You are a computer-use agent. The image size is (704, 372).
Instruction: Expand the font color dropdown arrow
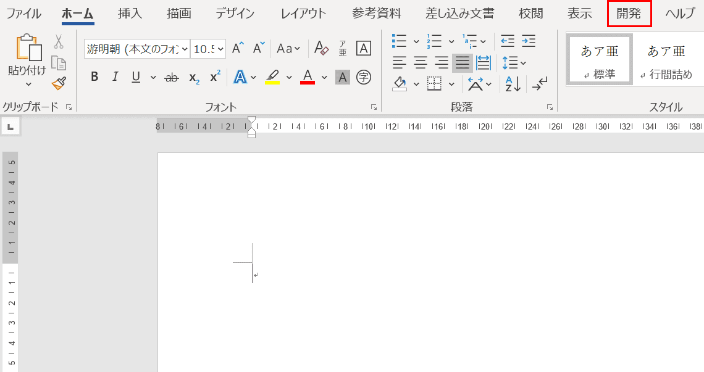click(324, 77)
